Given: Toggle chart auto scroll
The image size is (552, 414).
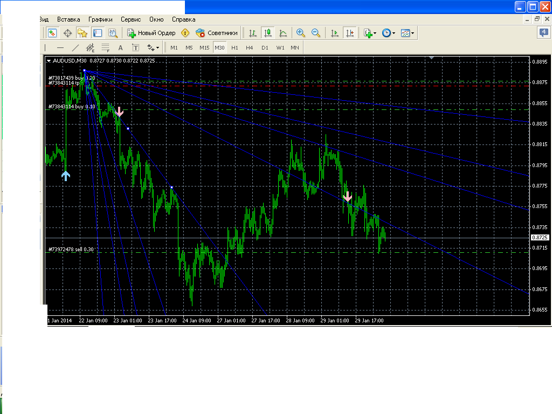Looking at the screenshot, I should pos(335,33).
